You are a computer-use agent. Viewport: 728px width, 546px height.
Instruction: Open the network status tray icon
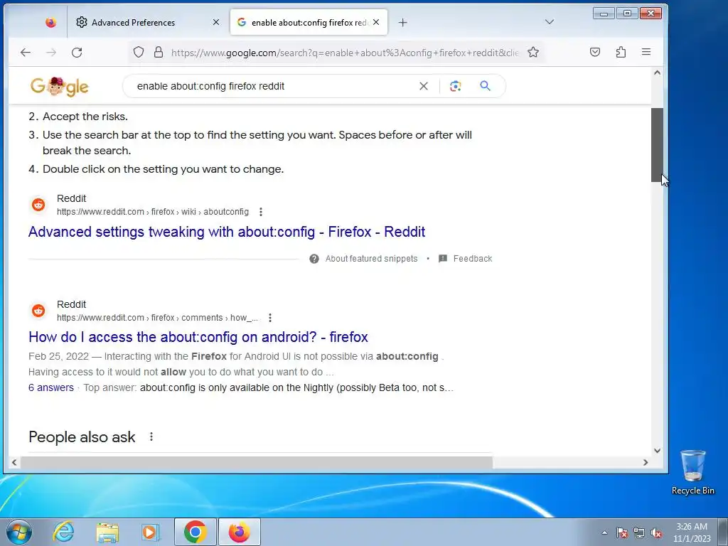[639, 533]
